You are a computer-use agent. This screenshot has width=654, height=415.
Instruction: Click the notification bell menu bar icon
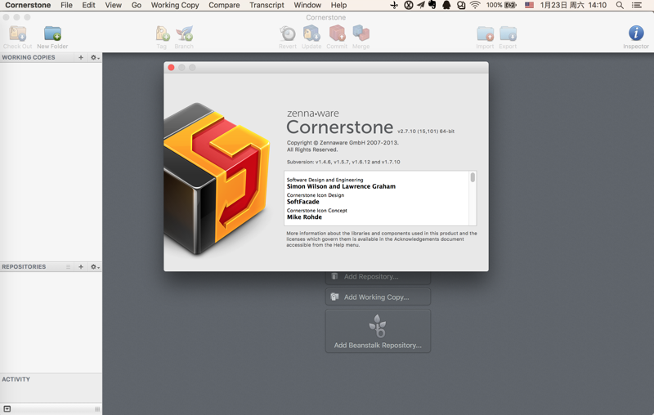(x=446, y=5)
